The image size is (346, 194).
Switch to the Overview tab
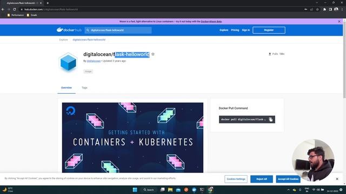pyautogui.click(x=66, y=87)
